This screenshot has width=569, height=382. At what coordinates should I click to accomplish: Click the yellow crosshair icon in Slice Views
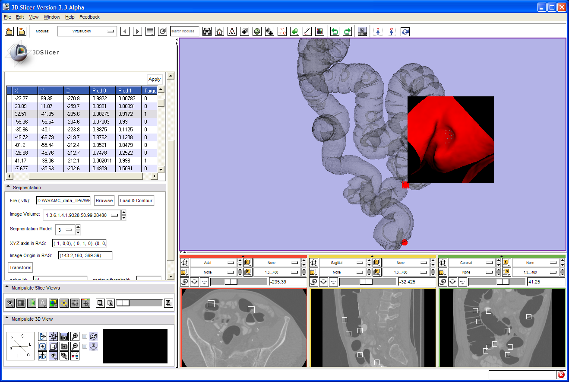(x=64, y=303)
